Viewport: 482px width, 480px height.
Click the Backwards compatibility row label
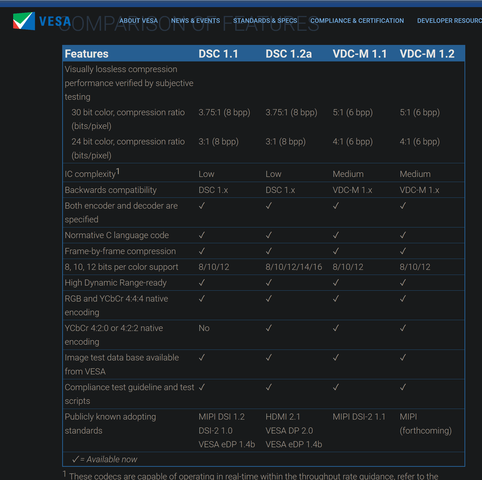(x=111, y=190)
